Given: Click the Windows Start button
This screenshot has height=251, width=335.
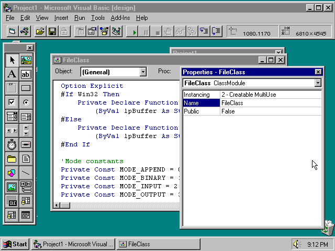Looking at the screenshot, I should point(15,244).
